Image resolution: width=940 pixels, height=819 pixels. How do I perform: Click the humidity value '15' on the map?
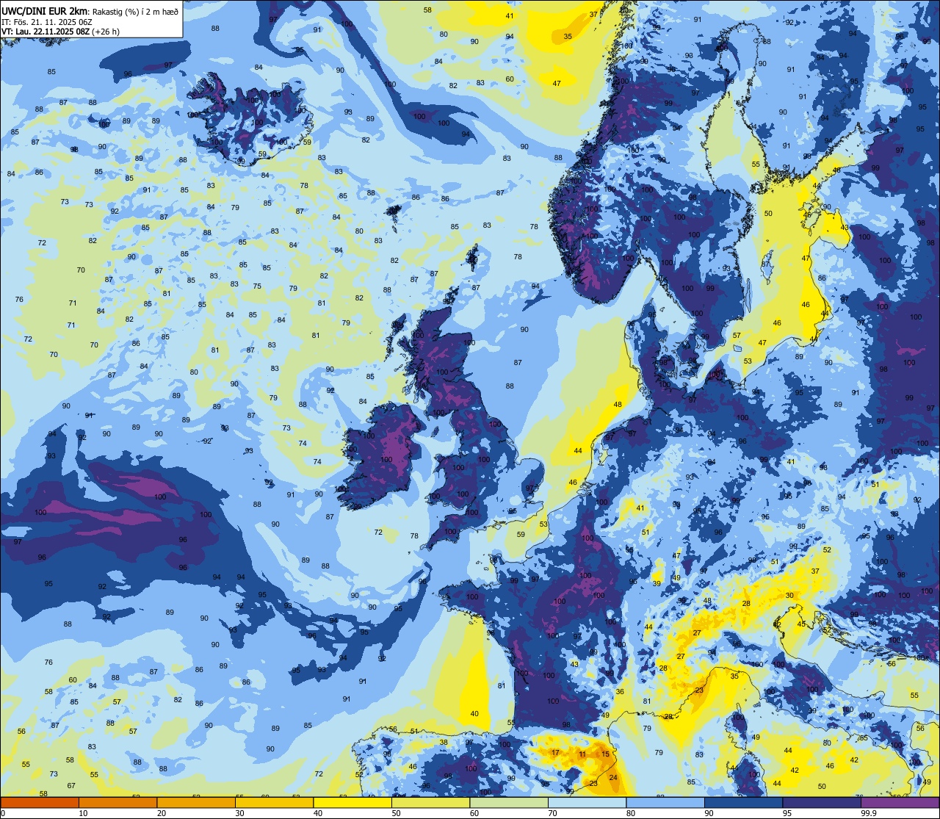(x=605, y=754)
